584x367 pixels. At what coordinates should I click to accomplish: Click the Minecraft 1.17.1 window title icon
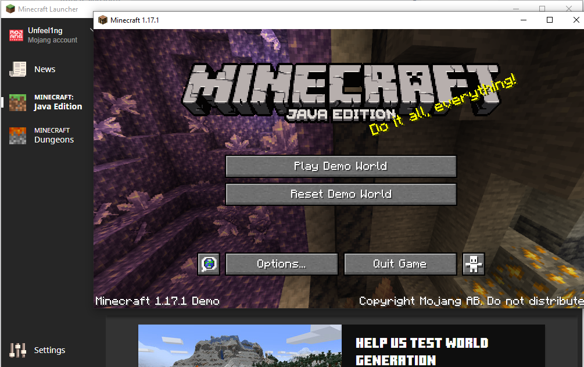pos(103,20)
